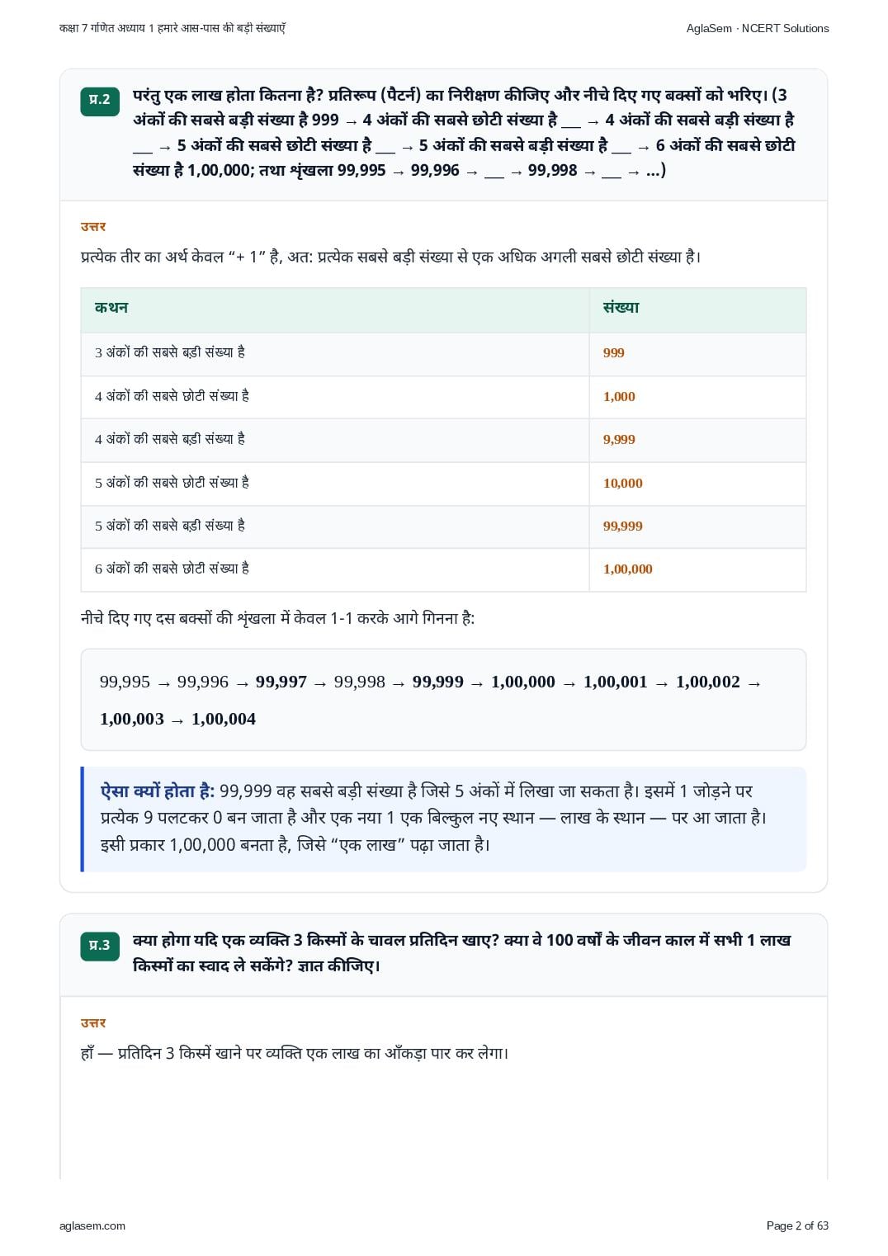Click 1,00,004 at sequence end

tap(224, 720)
